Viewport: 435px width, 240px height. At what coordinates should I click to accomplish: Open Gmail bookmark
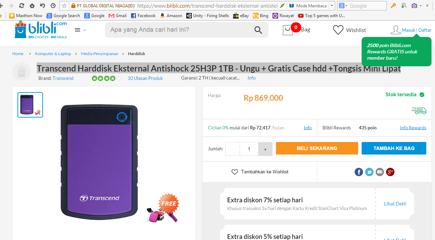tap(117, 16)
